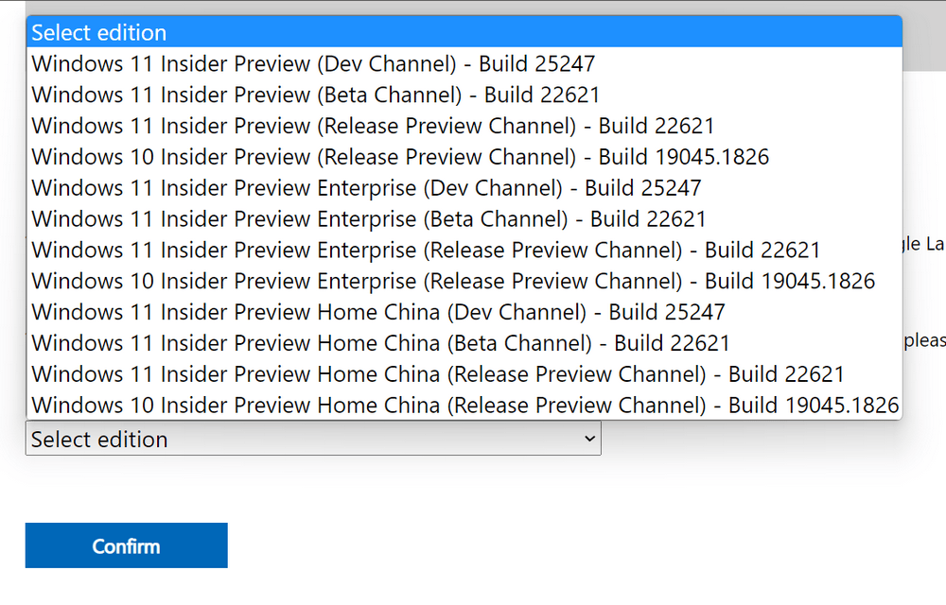Pick Windows 11 Insider Preview (Beta Channel) option
The image size is (946, 605).
pyautogui.click(x=315, y=95)
